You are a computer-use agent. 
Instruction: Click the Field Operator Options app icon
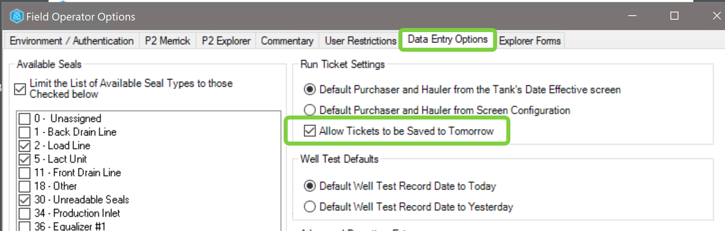coord(16,16)
